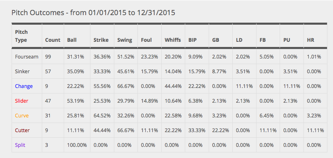
Task: Sort by the Ball column header
Action: 72,40
